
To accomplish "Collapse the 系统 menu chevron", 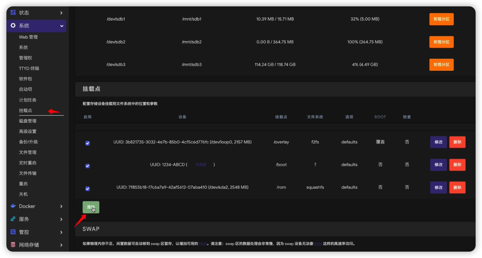I will point(61,26).
